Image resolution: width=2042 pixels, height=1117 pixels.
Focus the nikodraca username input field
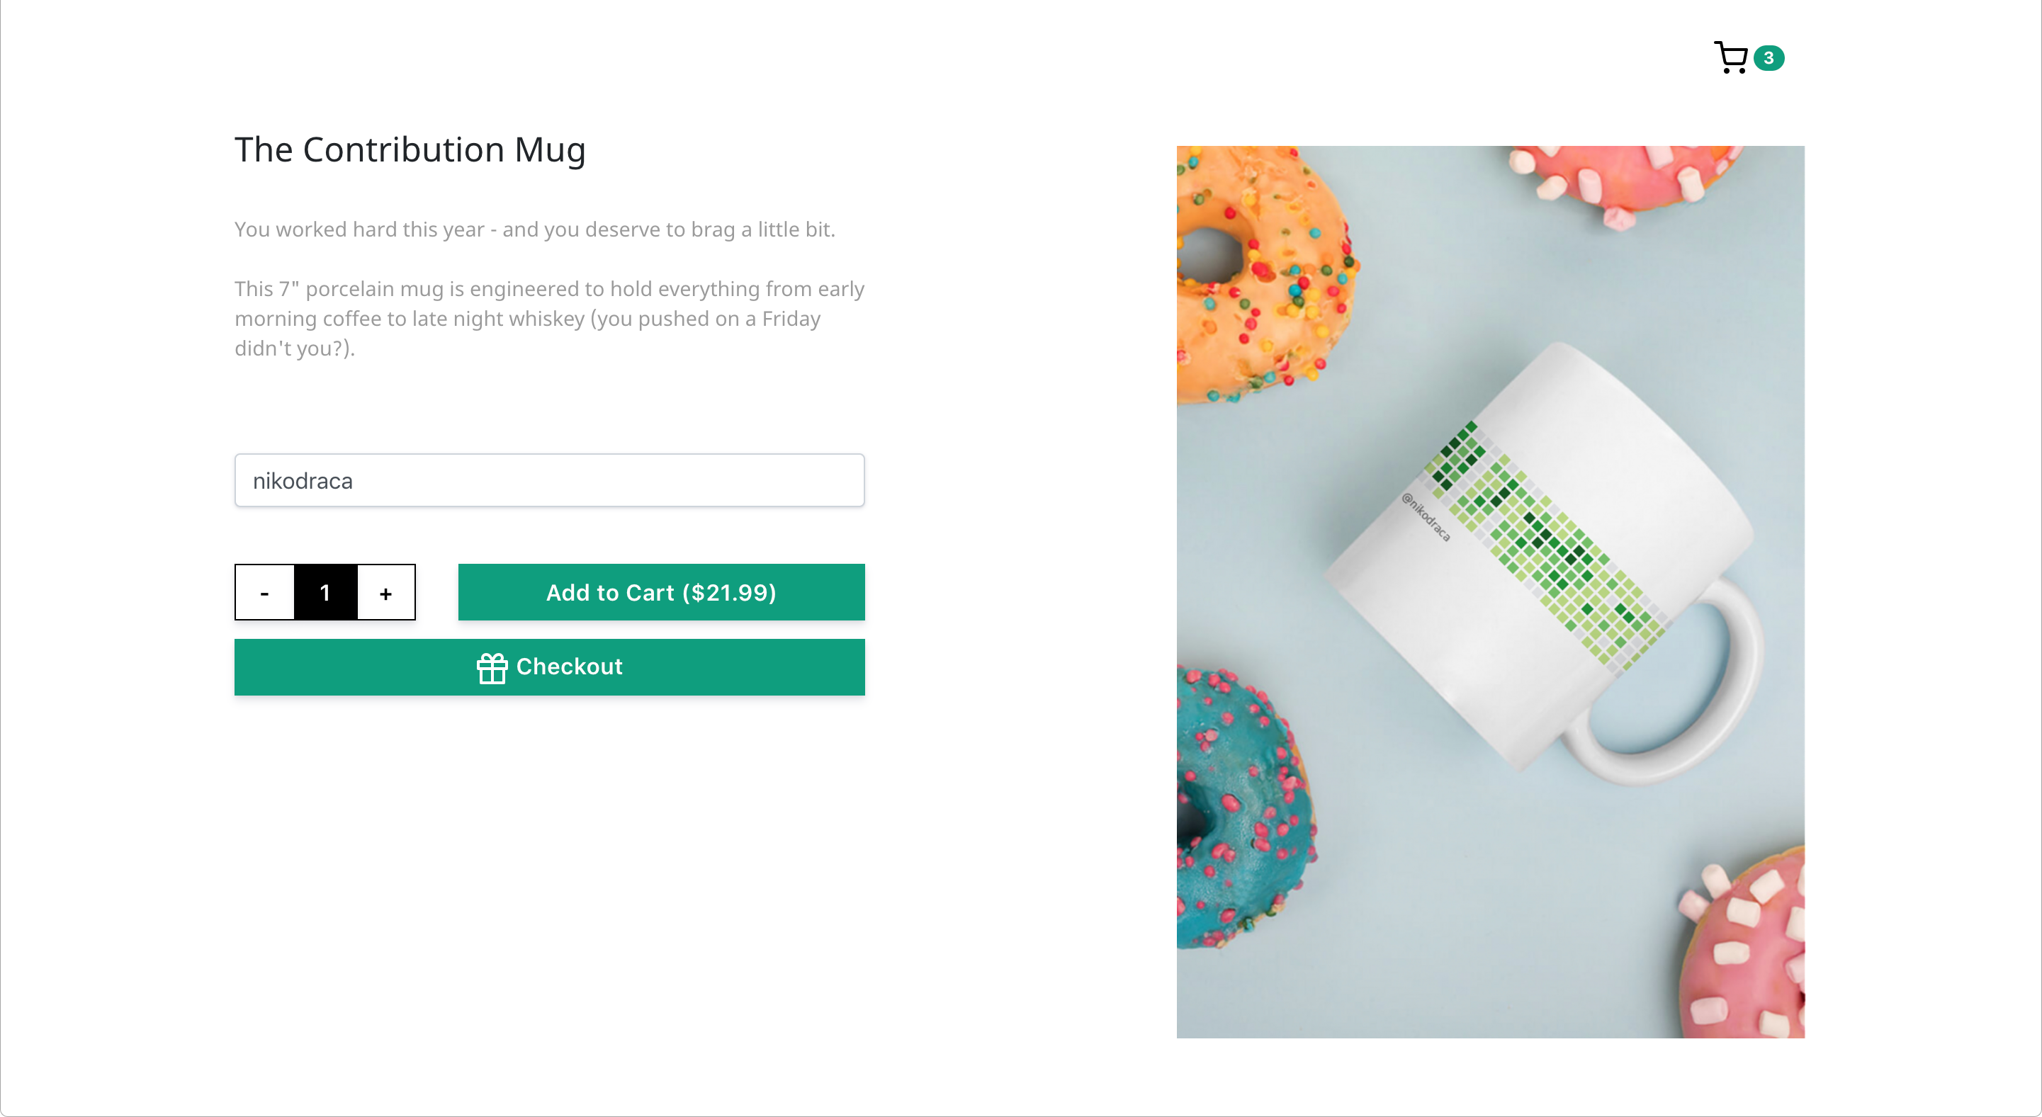(549, 480)
